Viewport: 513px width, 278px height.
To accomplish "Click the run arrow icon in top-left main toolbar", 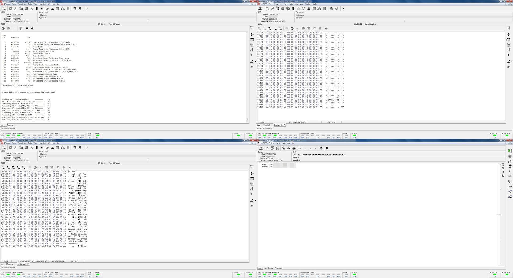I will [87, 9].
